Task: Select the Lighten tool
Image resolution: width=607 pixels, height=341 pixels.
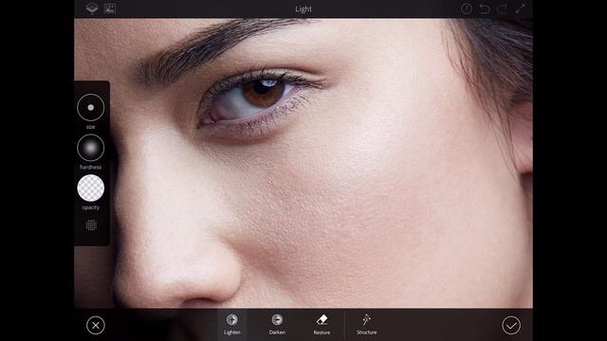Action: (231, 324)
